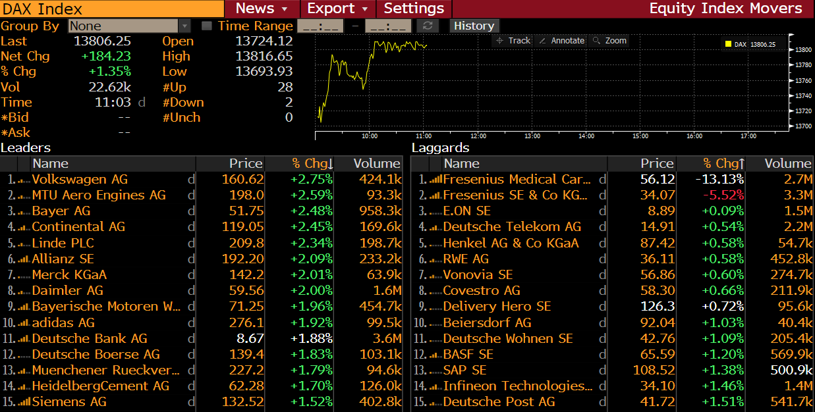
Task: Click volume bars icon beside Siemens AG
Action: point(24,402)
